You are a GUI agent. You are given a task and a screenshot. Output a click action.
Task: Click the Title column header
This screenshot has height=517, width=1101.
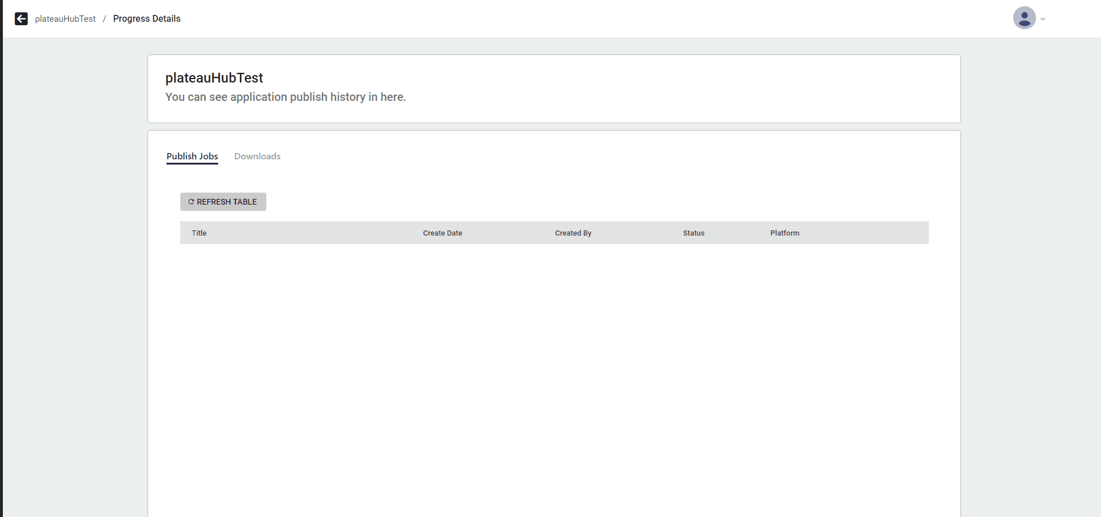[199, 233]
